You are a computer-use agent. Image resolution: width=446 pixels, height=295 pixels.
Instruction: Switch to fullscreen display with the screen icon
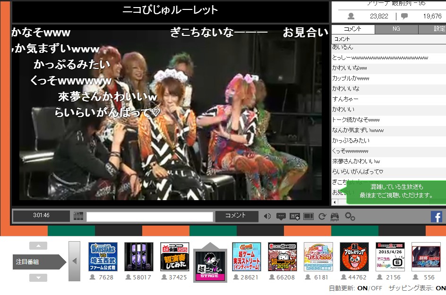click(309, 217)
